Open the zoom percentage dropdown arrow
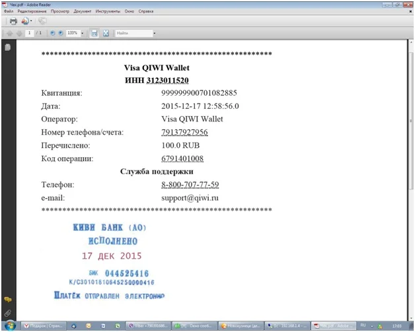The image size is (415, 332). coord(83,33)
